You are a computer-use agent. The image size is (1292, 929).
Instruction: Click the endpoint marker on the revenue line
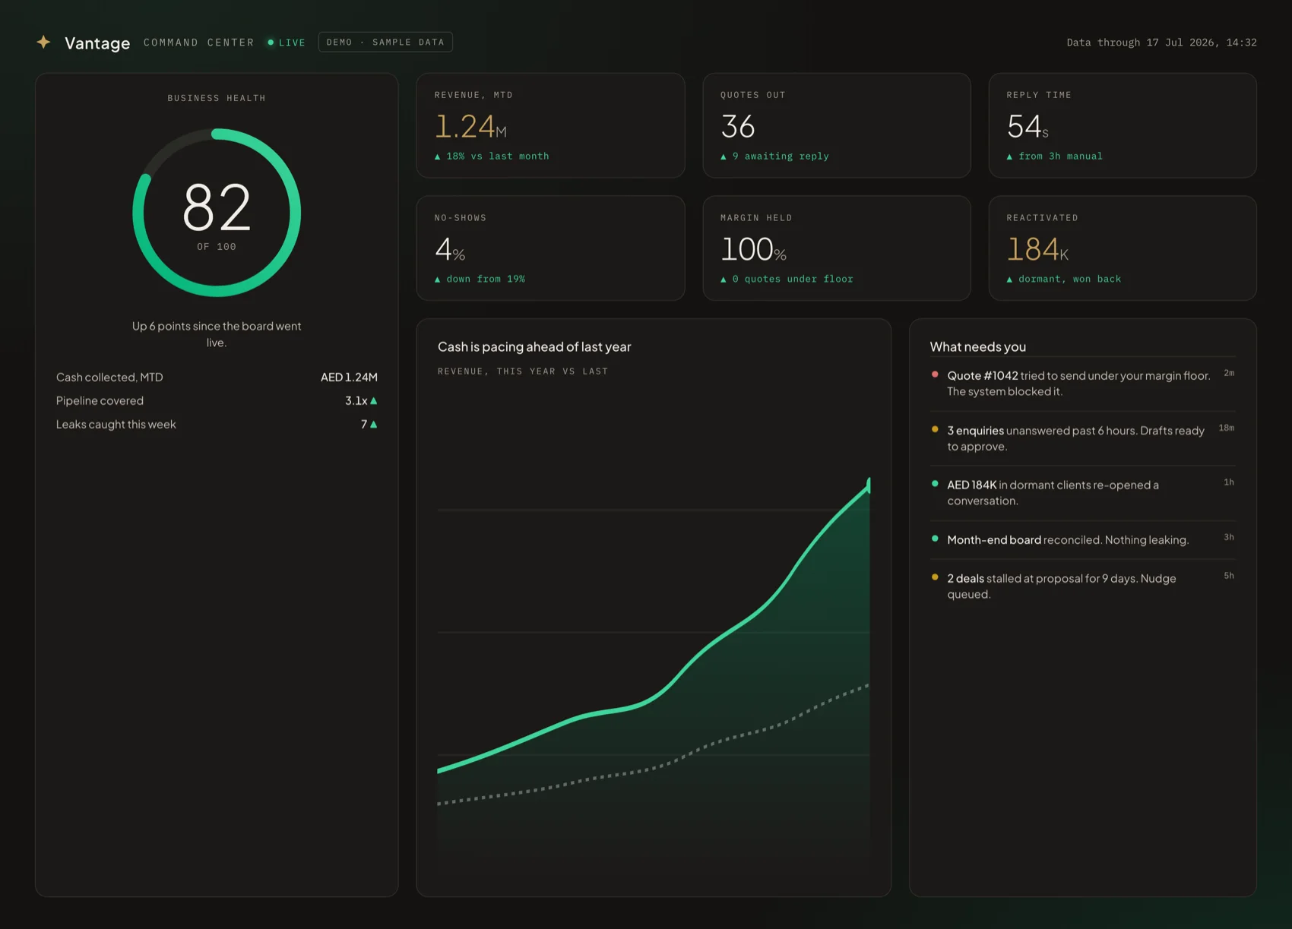click(869, 485)
